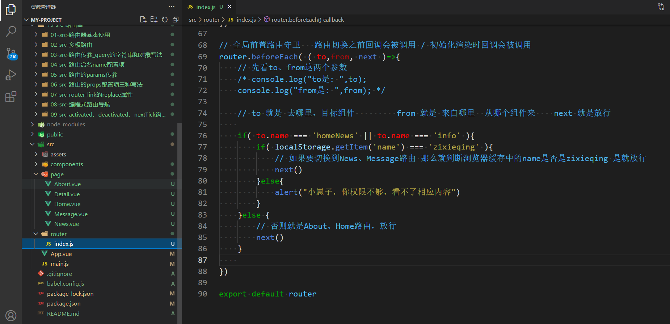Click 'next()' call on line 85

click(x=270, y=237)
